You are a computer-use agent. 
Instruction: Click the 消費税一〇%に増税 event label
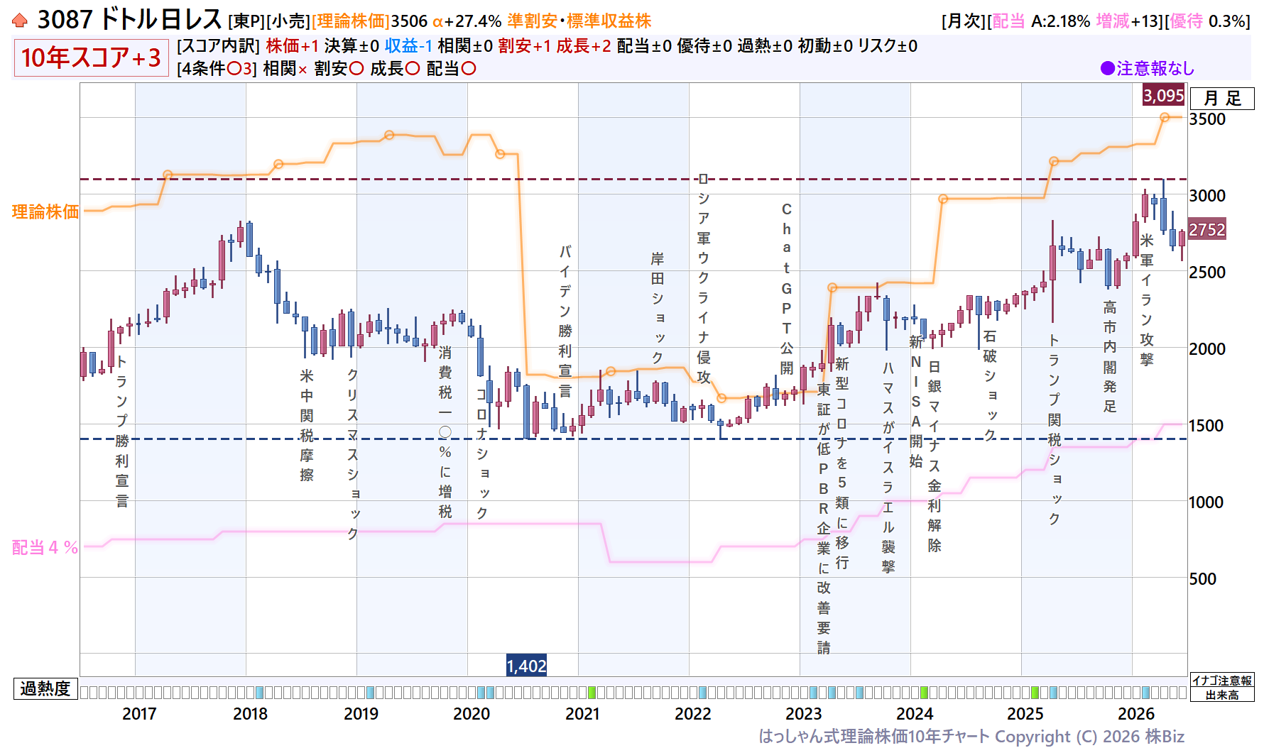pyautogui.click(x=445, y=431)
